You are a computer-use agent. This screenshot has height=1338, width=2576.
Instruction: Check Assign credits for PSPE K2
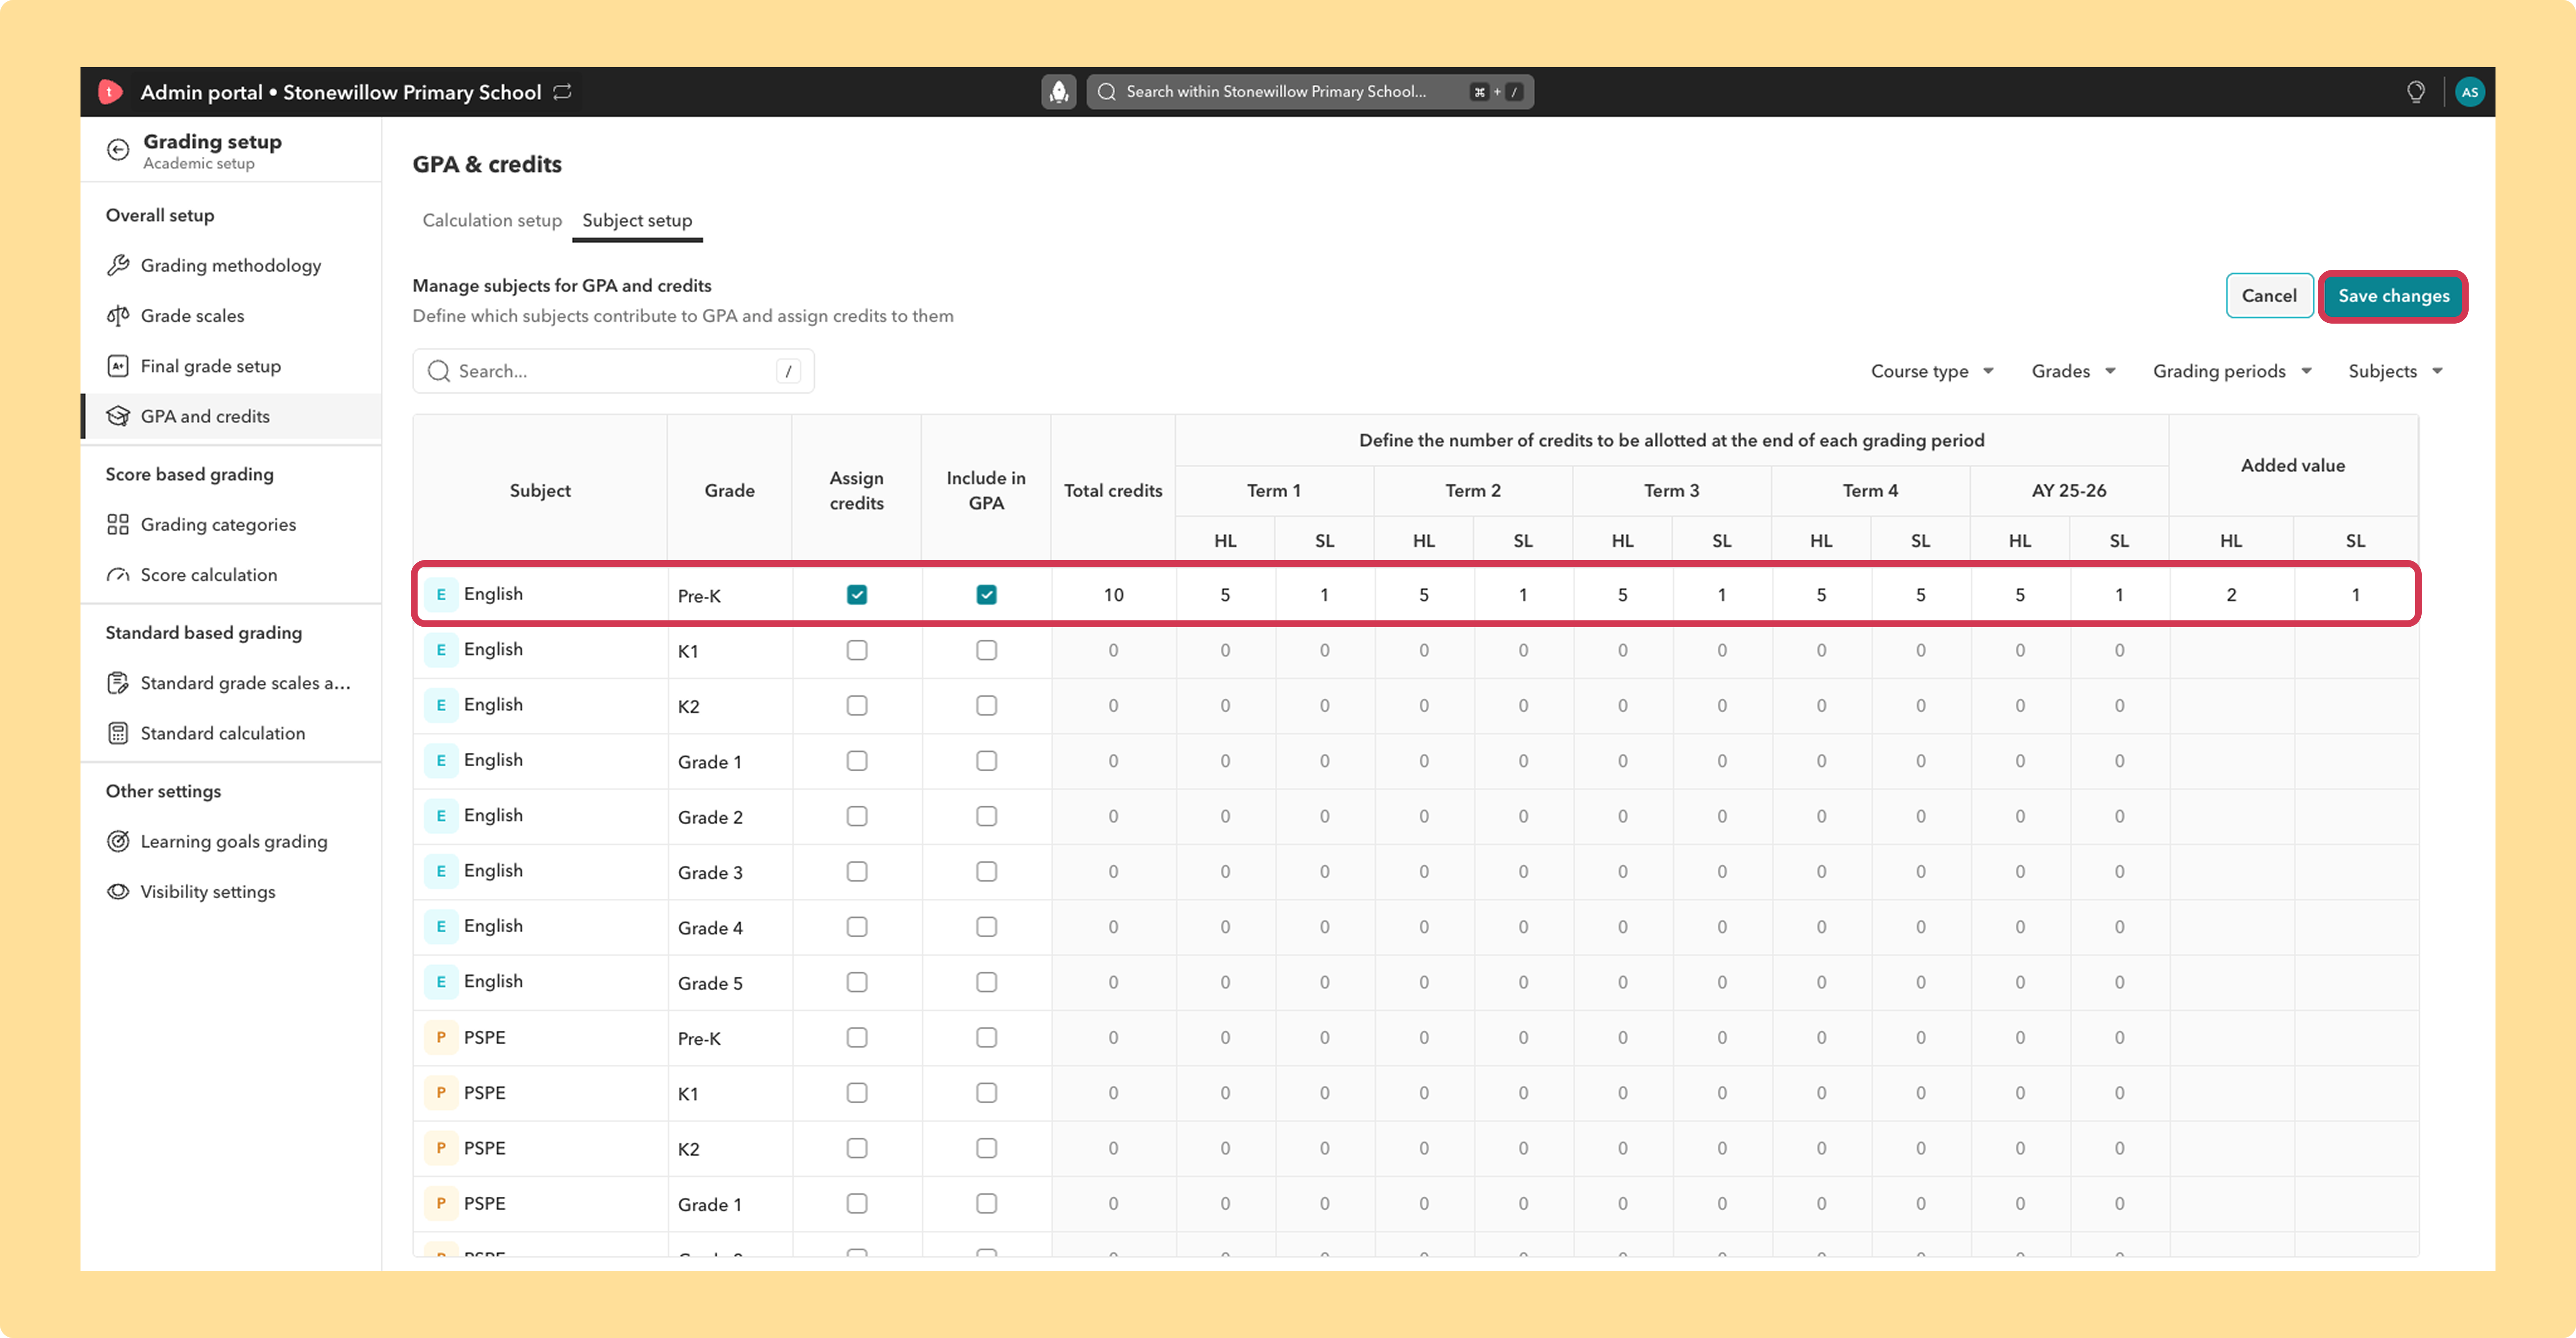[857, 1148]
